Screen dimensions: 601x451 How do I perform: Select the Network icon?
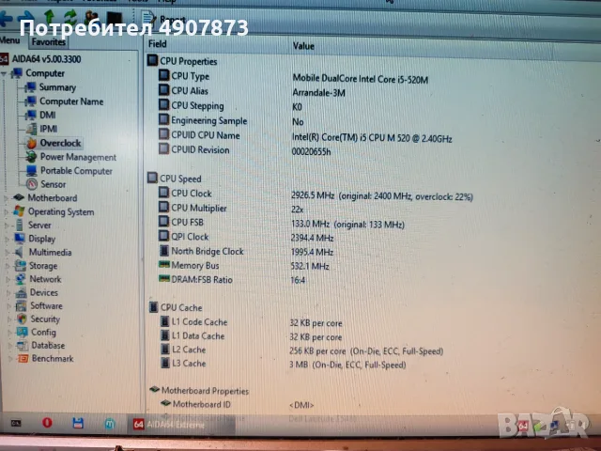coord(21,279)
